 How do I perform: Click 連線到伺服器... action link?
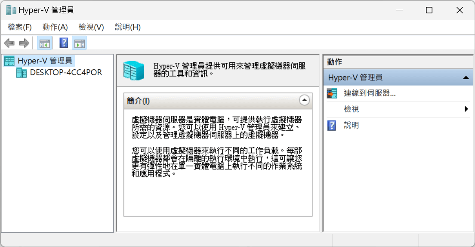[x=370, y=93]
